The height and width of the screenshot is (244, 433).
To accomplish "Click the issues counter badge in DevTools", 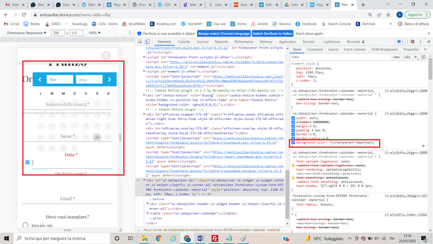I will click(x=401, y=41).
